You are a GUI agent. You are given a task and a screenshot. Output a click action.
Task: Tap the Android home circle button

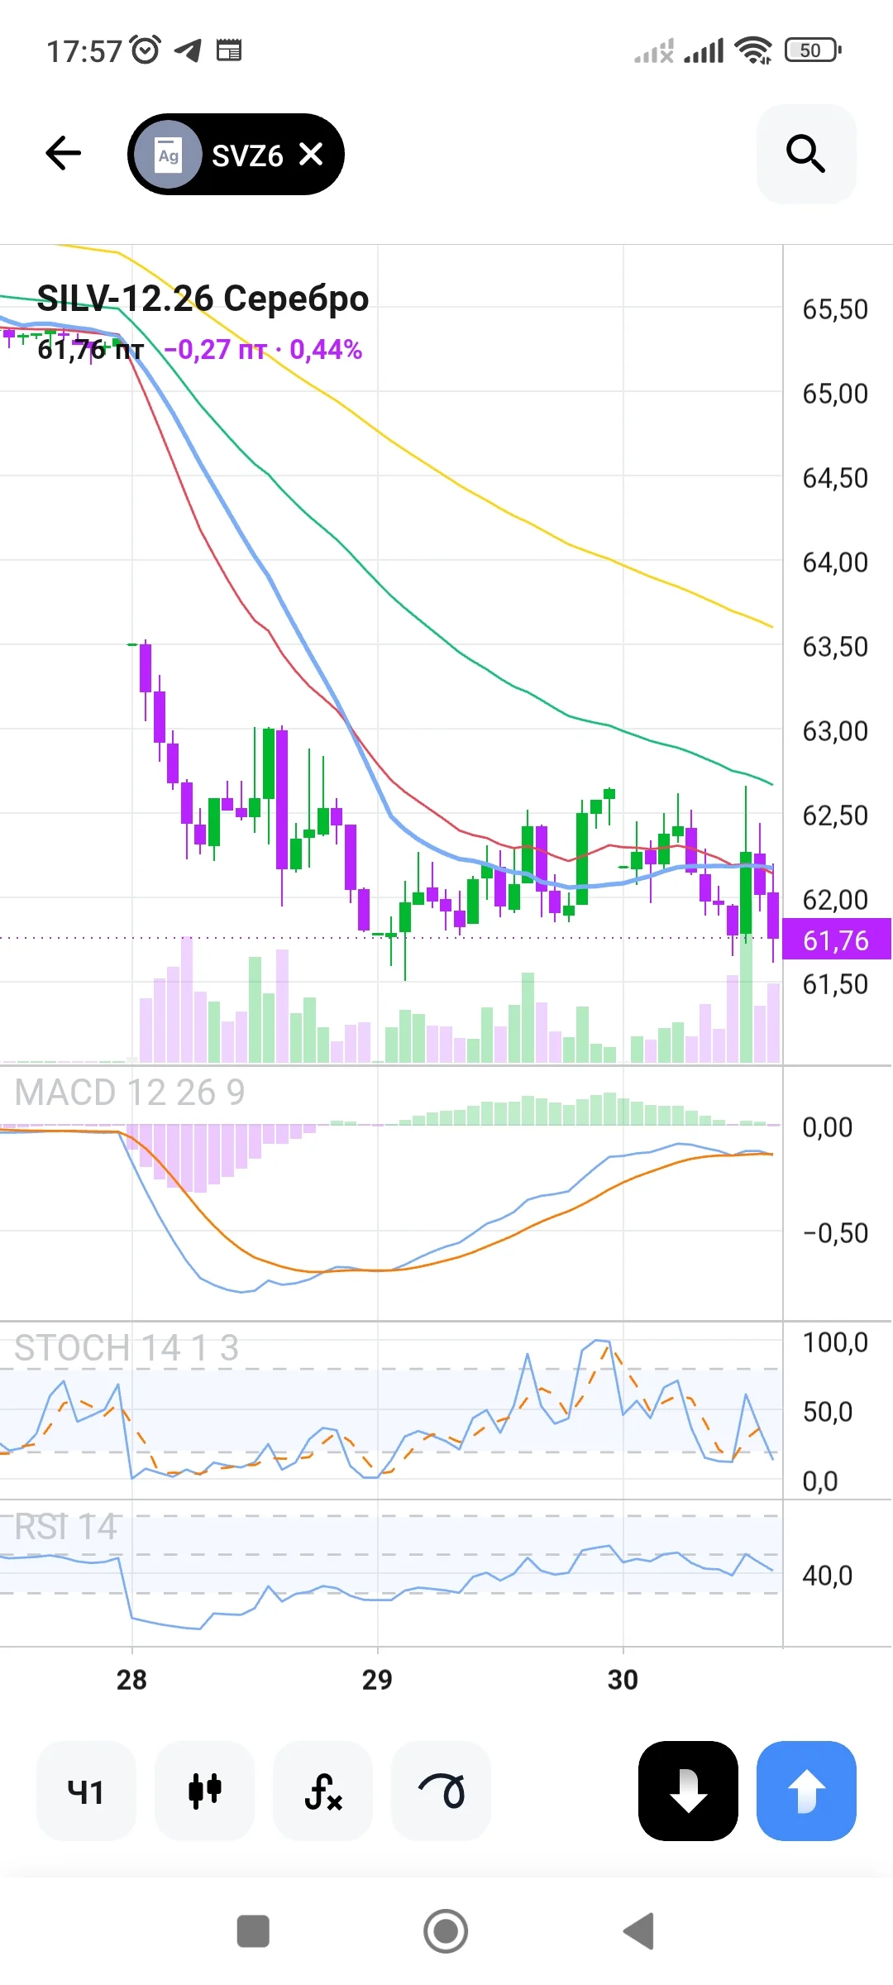tap(446, 1931)
